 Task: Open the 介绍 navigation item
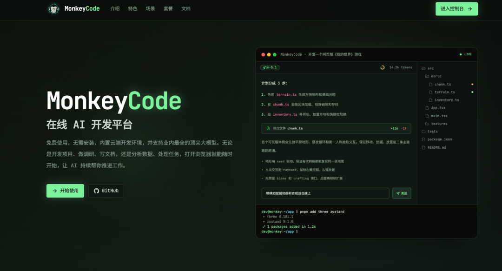point(115,9)
